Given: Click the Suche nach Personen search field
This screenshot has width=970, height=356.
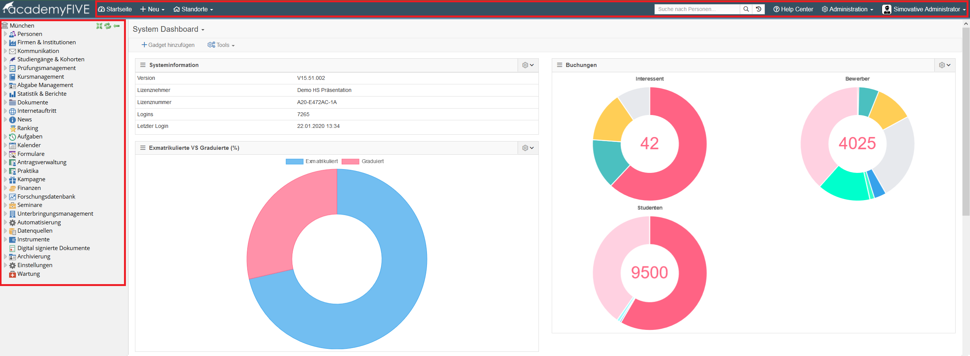Looking at the screenshot, I should (x=697, y=9).
